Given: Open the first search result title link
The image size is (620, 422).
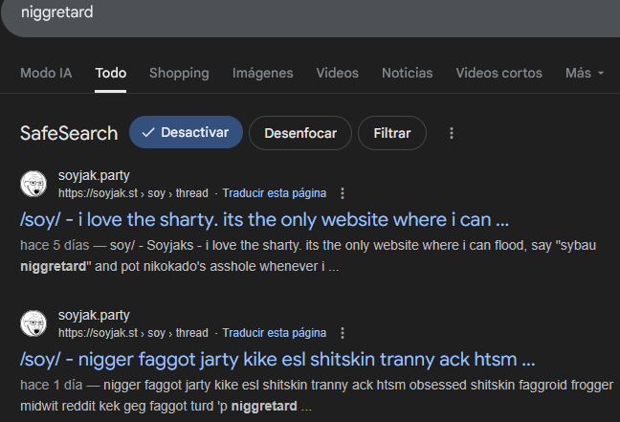Looking at the screenshot, I should (263, 219).
